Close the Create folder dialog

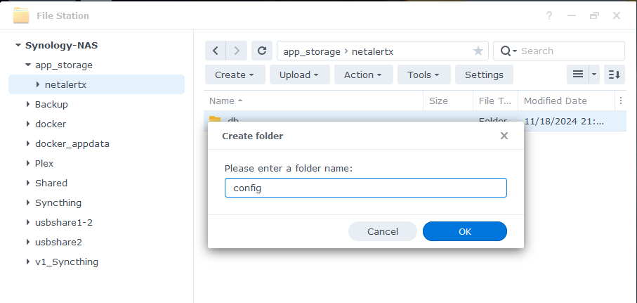coord(504,136)
